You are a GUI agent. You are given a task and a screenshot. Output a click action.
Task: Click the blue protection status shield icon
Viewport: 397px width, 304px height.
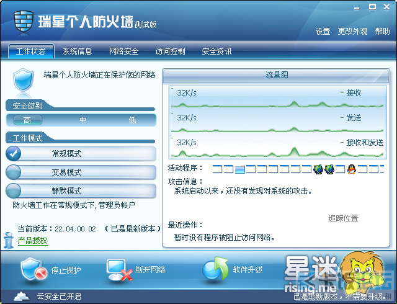pos(24,80)
